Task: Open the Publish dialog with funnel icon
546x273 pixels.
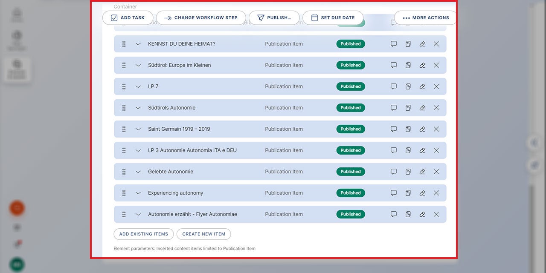Action: tap(274, 17)
